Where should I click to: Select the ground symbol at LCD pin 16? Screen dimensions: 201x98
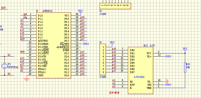167,81
